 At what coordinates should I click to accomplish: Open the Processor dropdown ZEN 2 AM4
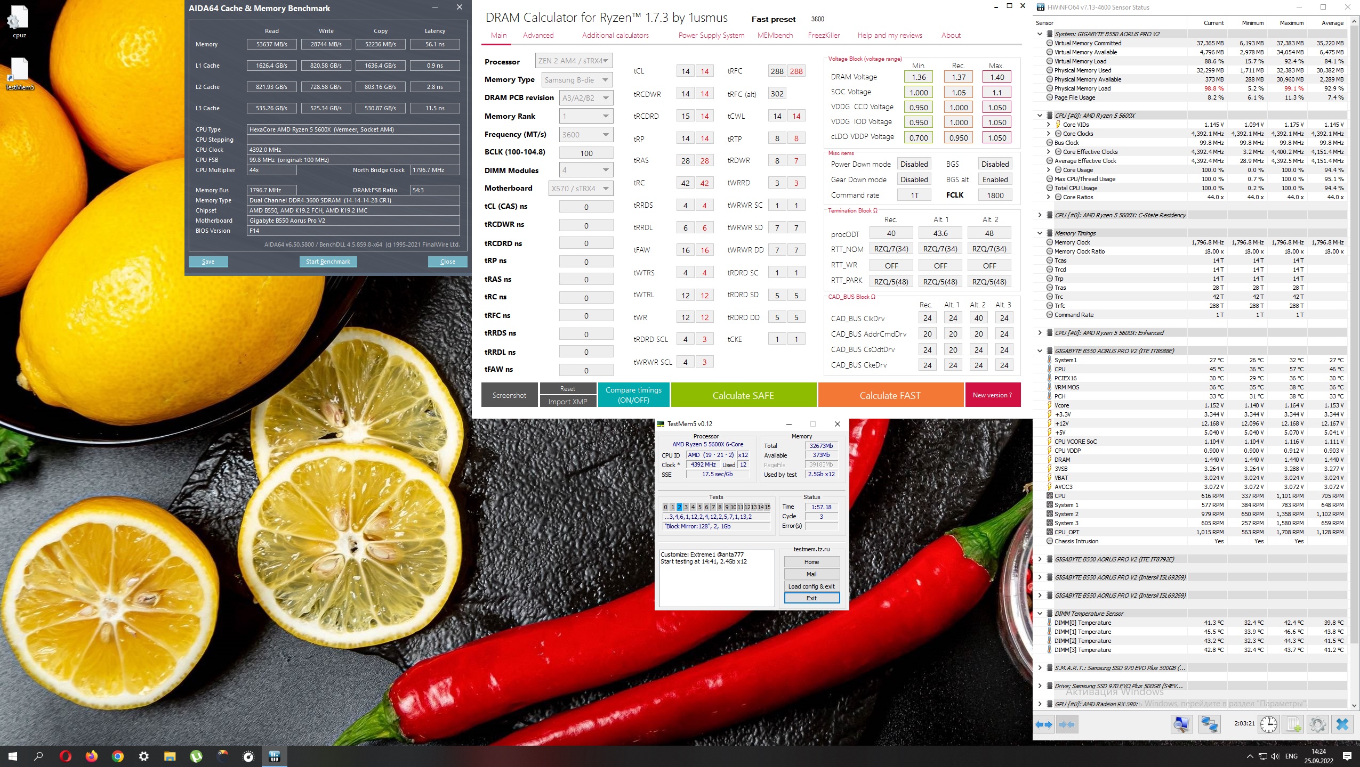pyautogui.click(x=574, y=61)
